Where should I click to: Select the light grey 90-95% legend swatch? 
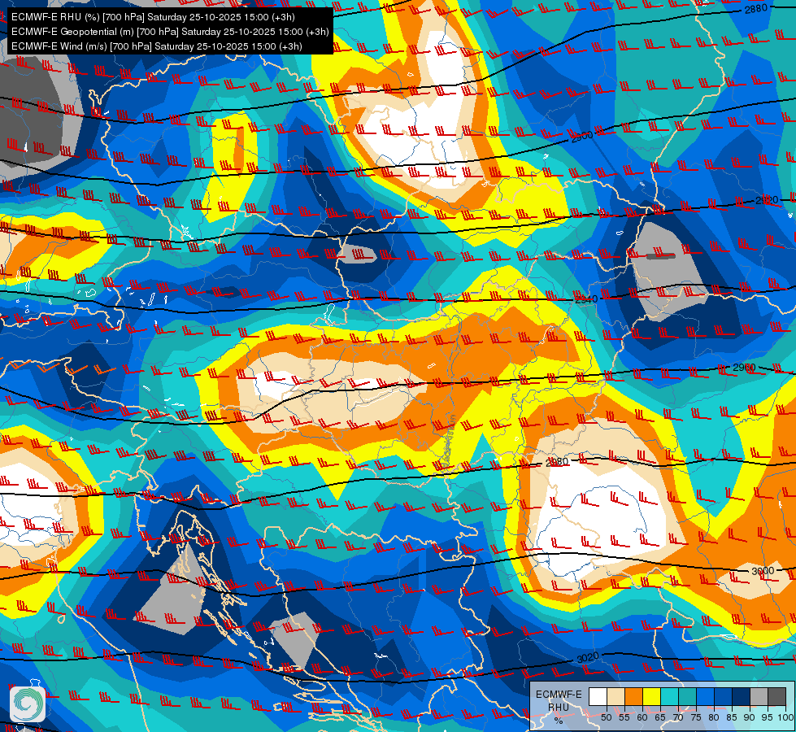(759, 696)
